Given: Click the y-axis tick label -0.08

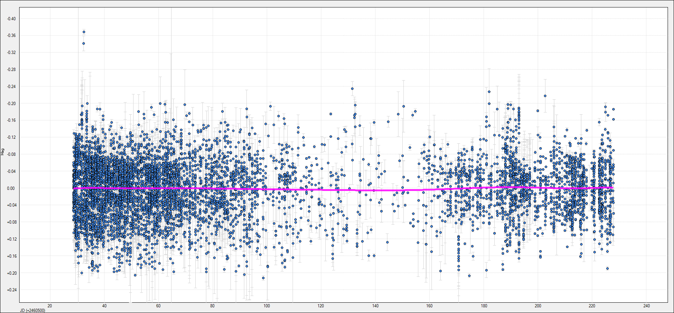Looking at the screenshot, I should click(12, 154).
